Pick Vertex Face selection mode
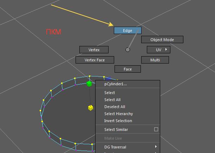The width and height of the screenshot is (215, 153). click(x=95, y=60)
